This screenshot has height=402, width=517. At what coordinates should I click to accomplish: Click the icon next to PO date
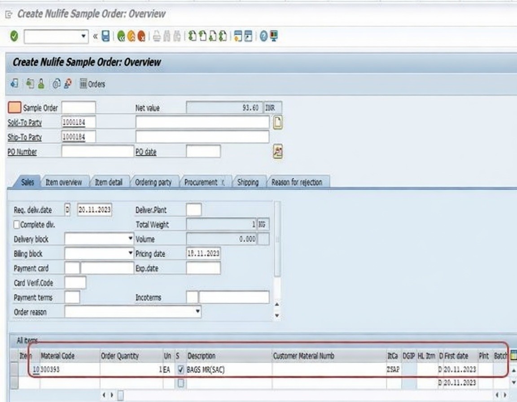click(x=278, y=152)
